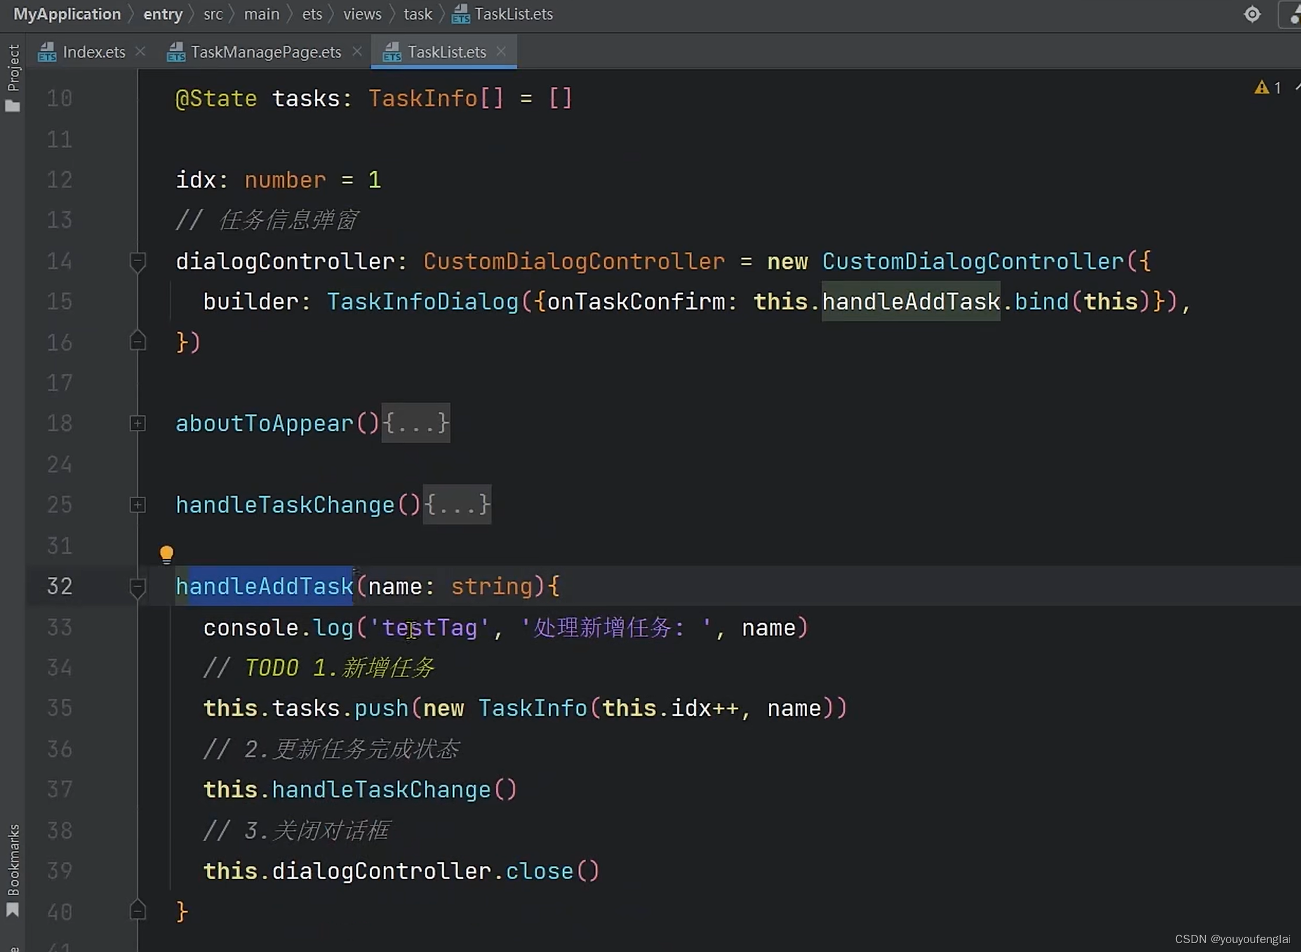This screenshot has width=1301, height=952.
Task: Click the TaskList.ets tab file icon
Action: coord(392,52)
